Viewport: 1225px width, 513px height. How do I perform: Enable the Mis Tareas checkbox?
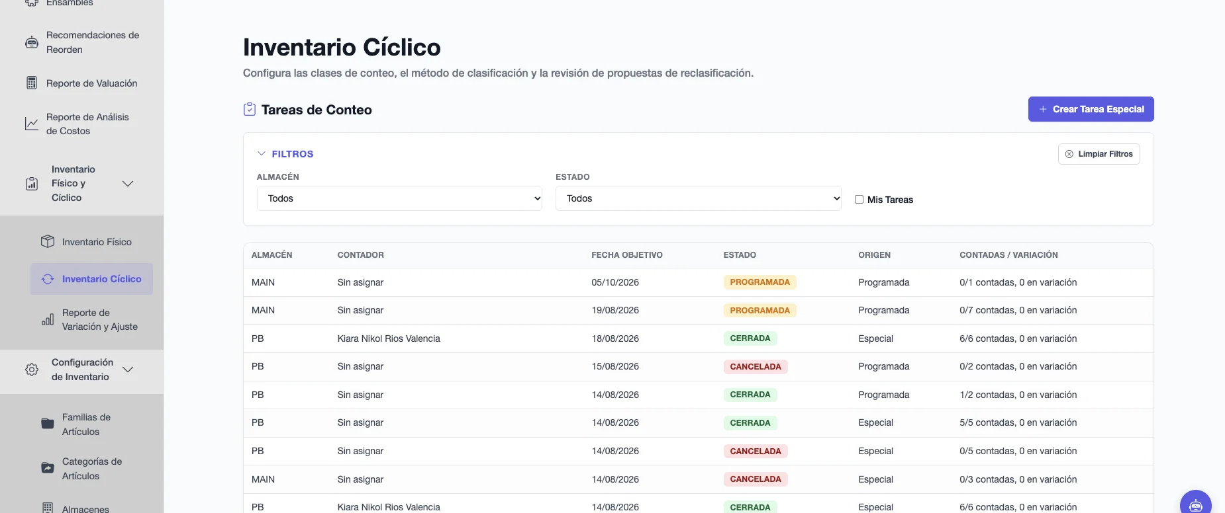pos(859,199)
